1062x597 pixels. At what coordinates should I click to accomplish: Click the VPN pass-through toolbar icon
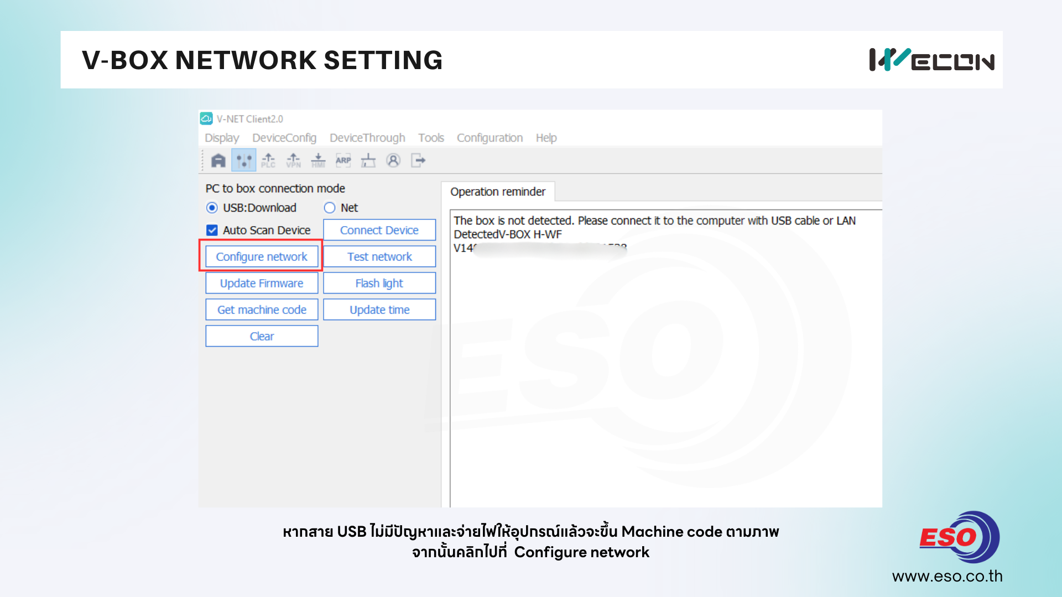click(x=293, y=161)
